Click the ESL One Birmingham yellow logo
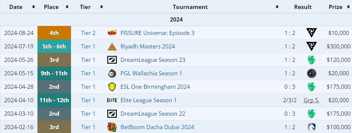The height and width of the screenshot is (133, 352). pyautogui.click(x=112, y=87)
